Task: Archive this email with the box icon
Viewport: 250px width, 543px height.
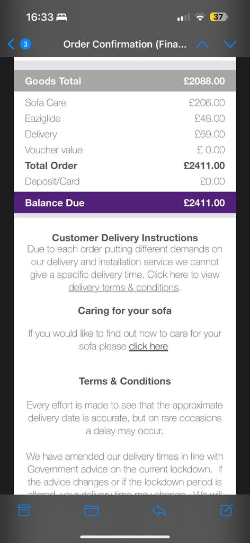Action: 24,511
